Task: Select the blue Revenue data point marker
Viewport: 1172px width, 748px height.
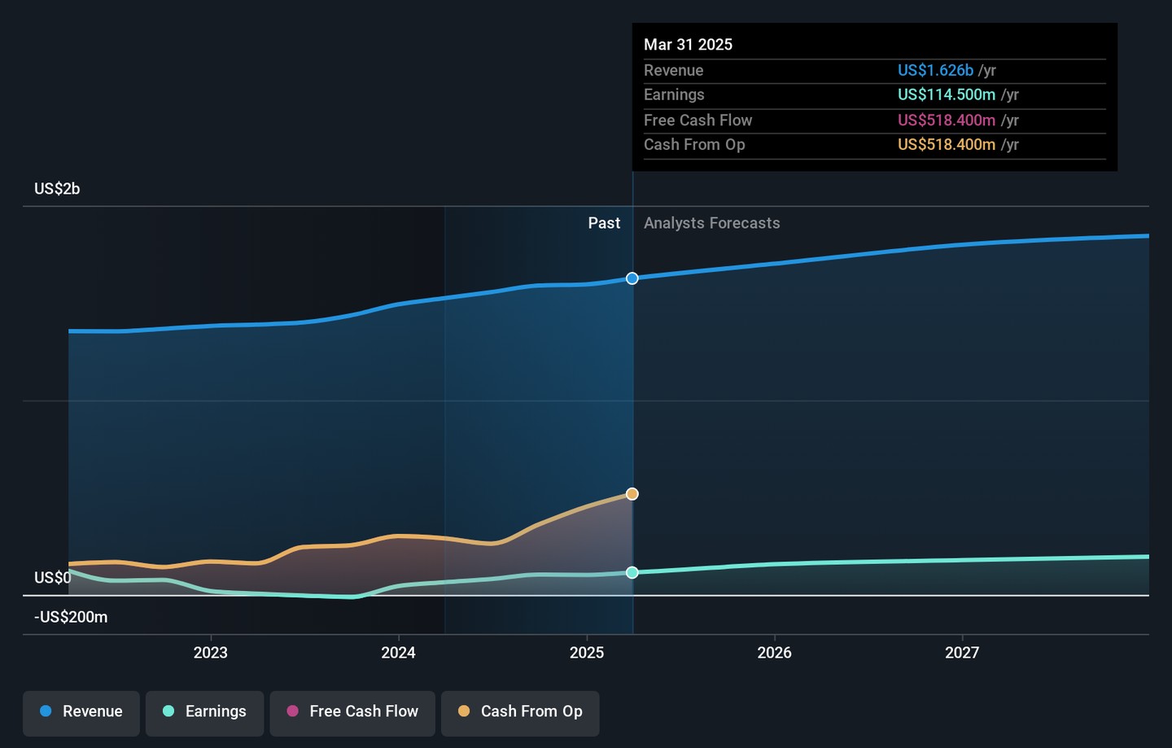Action: point(632,278)
